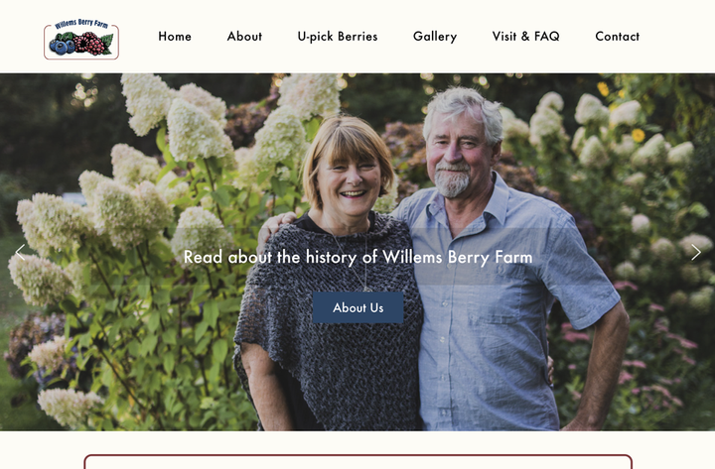The image size is (715, 469).
Task: Click the About Us button
Action: [x=357, y=307]
